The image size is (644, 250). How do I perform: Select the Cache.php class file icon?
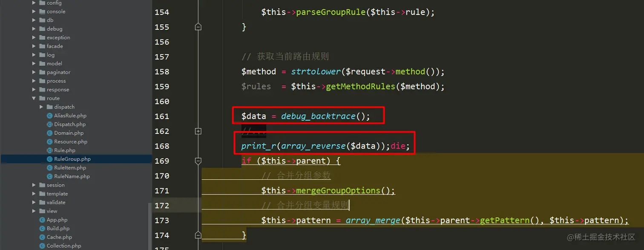(x=42, y=237)
